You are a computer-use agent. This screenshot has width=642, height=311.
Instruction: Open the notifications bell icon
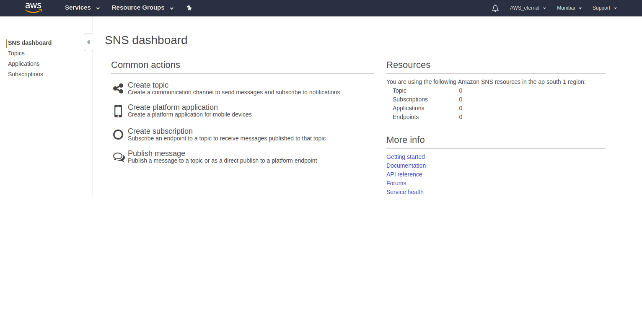point(495,8)
